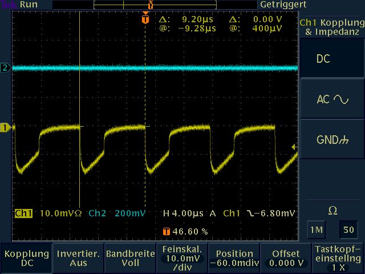Select GND coupling option
The height and width of the screenshot is (274, 365).
[x=332, y=140]
